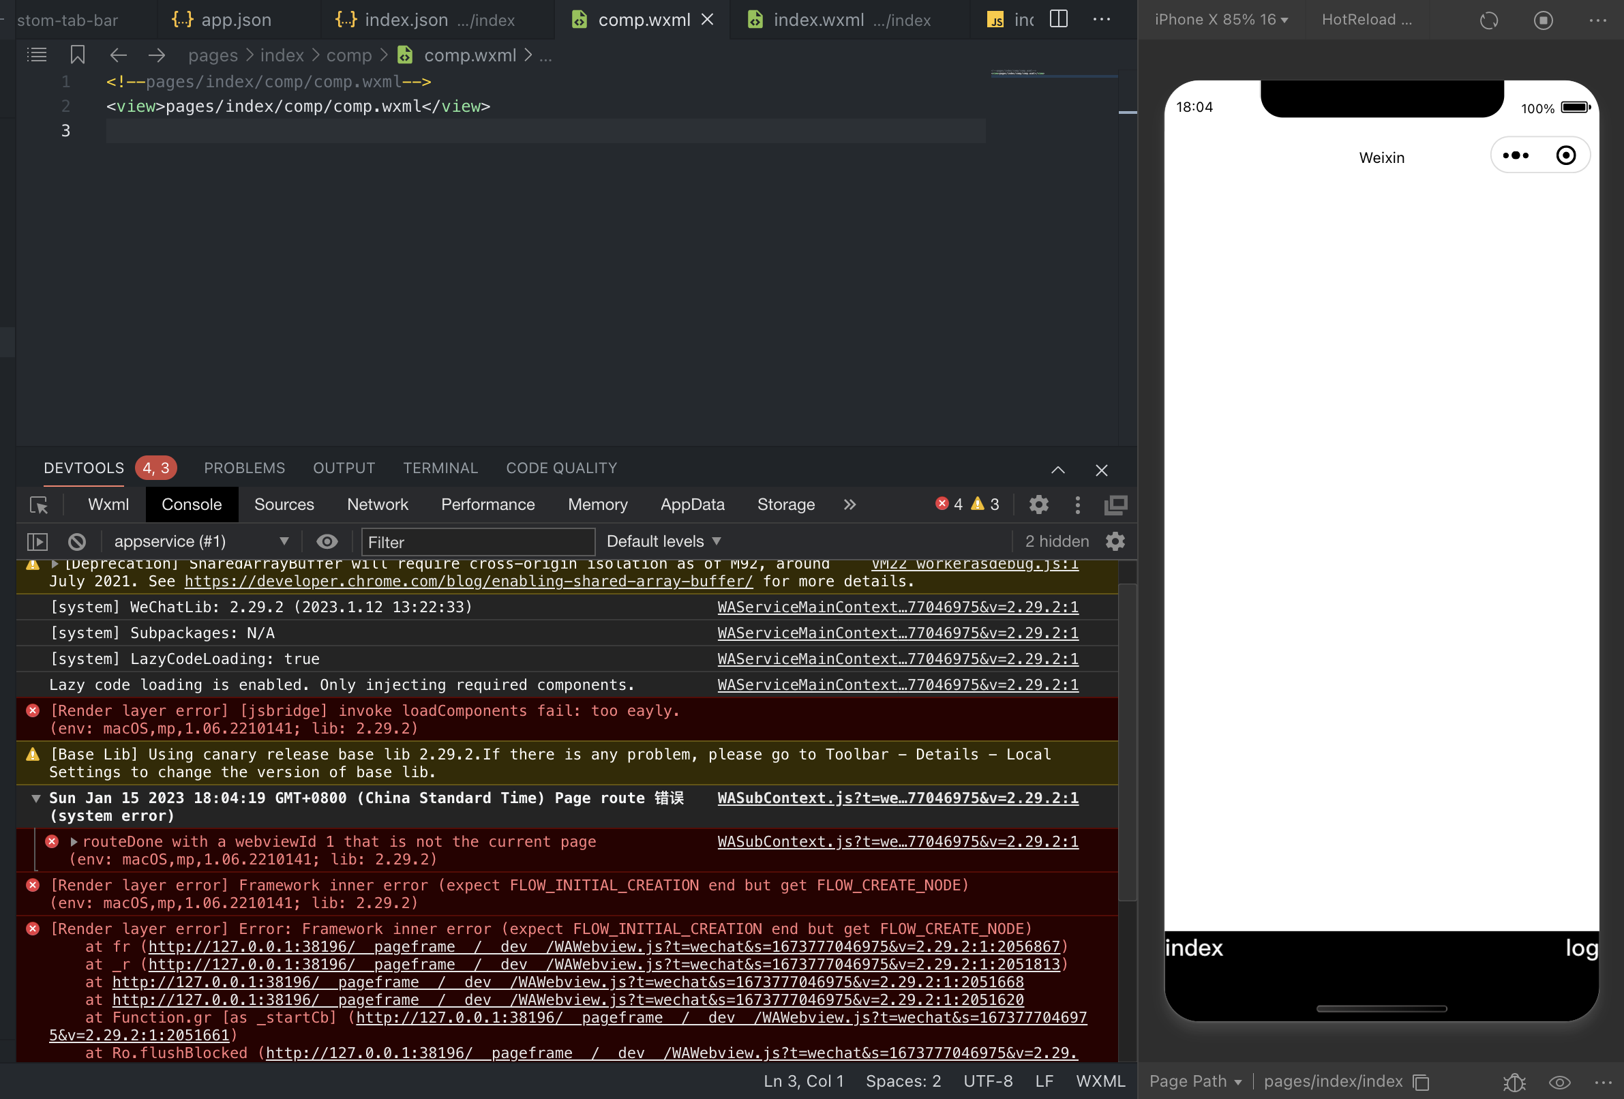Click the element inspector cursor icon
Screen dimensions: 1624x1099
(x=39, y=505)
